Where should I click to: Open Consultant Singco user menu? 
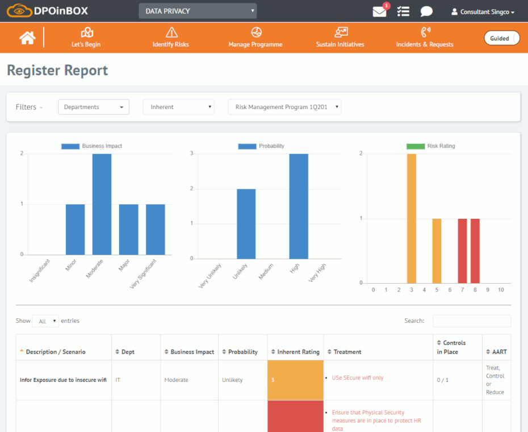[483, 12]
